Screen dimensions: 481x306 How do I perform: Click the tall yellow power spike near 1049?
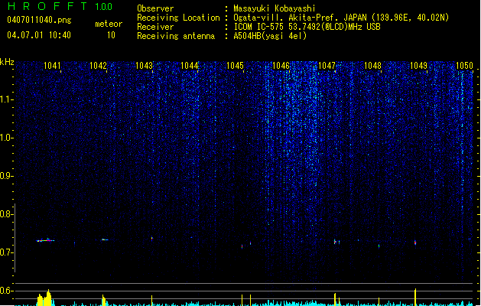coord(415,297)
